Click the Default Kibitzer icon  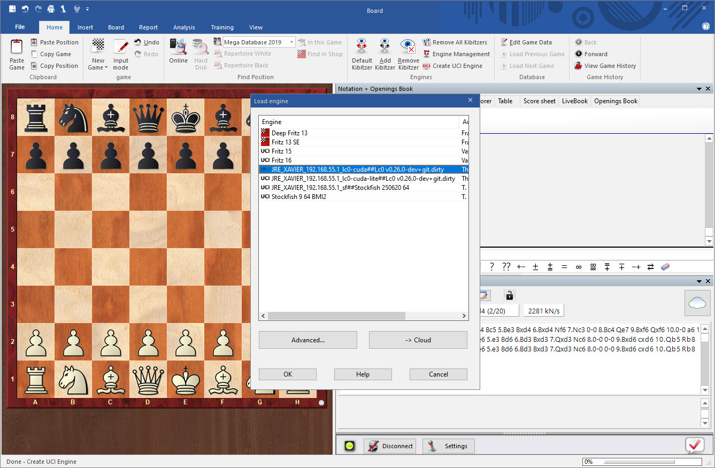coord(362,48)
